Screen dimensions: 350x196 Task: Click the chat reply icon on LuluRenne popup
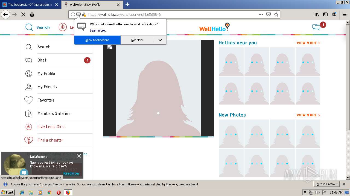(24, 173)
